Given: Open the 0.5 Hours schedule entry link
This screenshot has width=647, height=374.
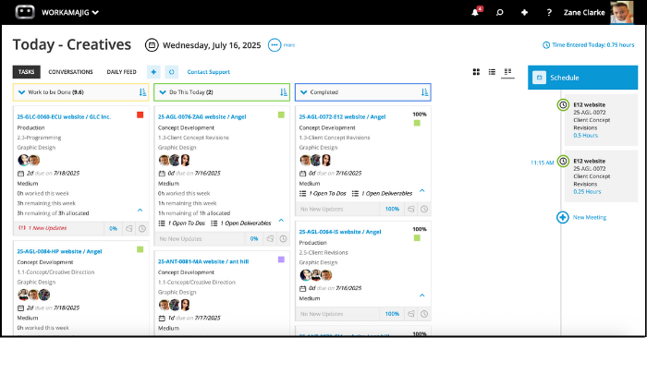Looking at the screenshot, I should [x=585, y=135].
